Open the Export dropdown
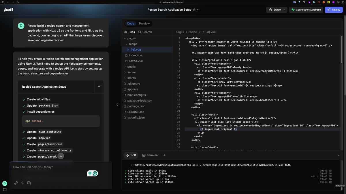Viewport: 346px width, 194px height. (277, 10)
